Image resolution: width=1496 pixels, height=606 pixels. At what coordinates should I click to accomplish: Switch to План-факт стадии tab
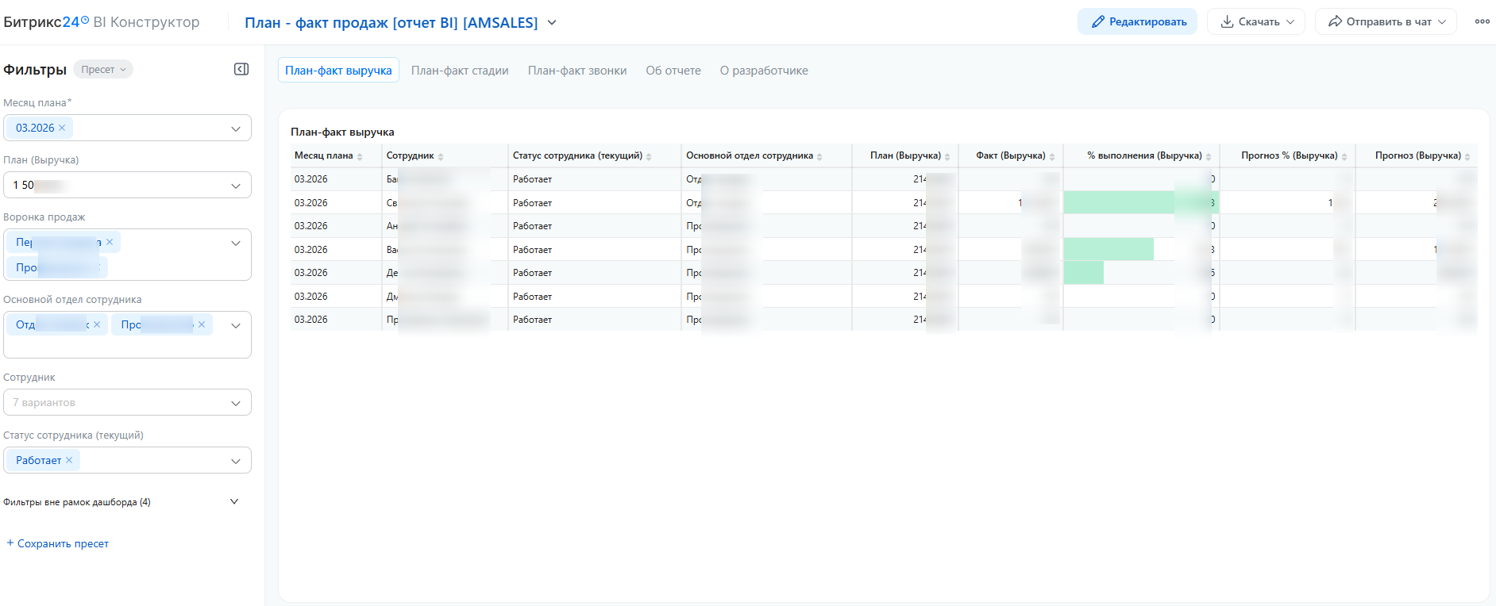[460, 71]
